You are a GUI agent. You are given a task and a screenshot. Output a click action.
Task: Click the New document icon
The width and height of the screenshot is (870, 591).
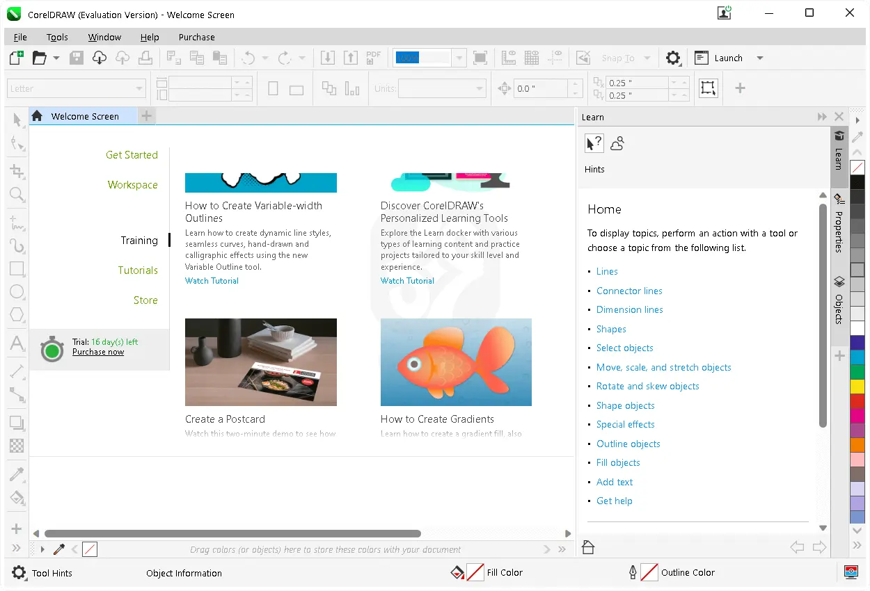click(x=16, y=58)
